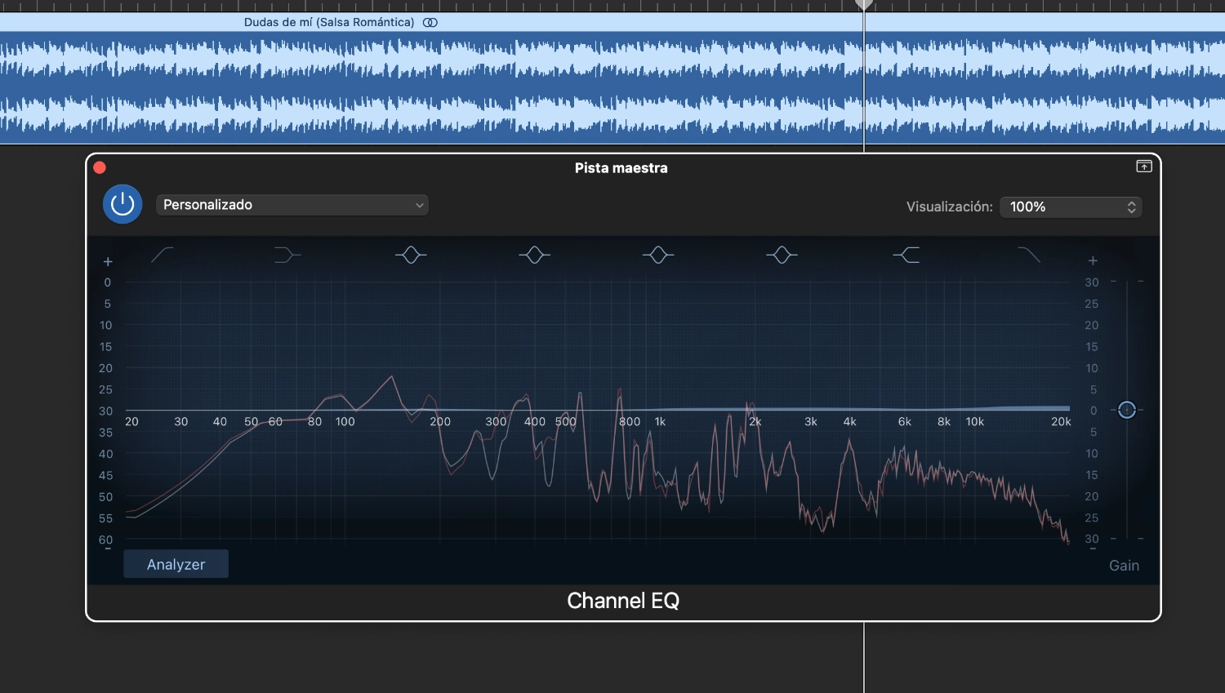Screen dimensions: 1225x693
Task: Open the Personalizado preset dropdown
Action: [292, 205]
